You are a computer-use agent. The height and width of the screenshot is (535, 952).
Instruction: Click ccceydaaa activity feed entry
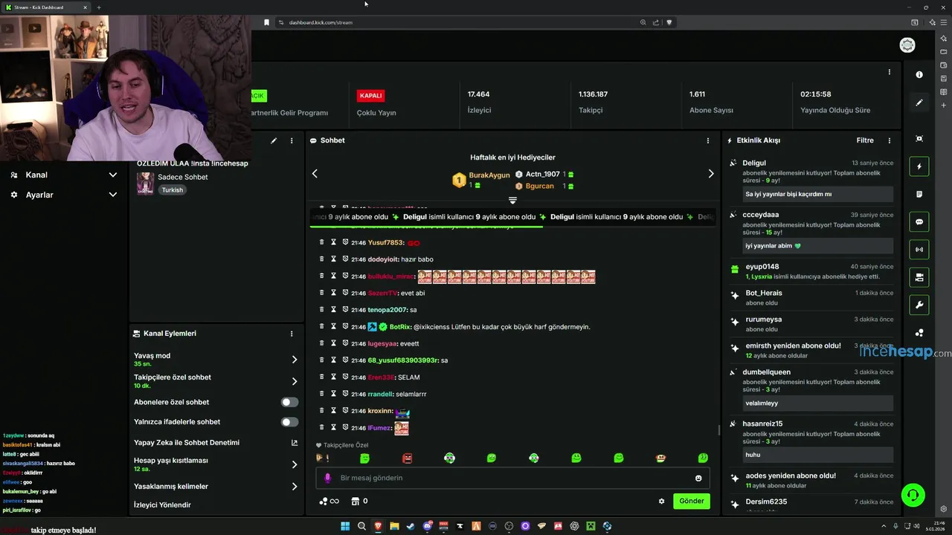coord(811,232)
